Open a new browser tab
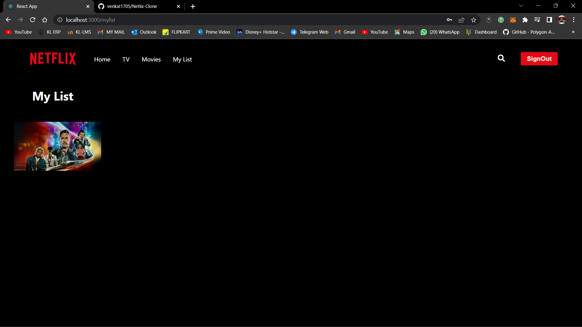The height and width of the screenshot is (327, 582). [x=193, y=6]
